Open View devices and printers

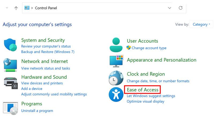tap(42, 83)
